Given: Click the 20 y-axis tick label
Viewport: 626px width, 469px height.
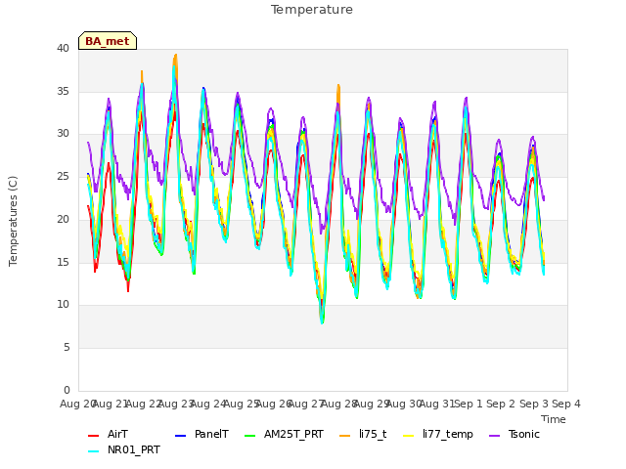Looking at the screenshot, I should pos(63,219).
